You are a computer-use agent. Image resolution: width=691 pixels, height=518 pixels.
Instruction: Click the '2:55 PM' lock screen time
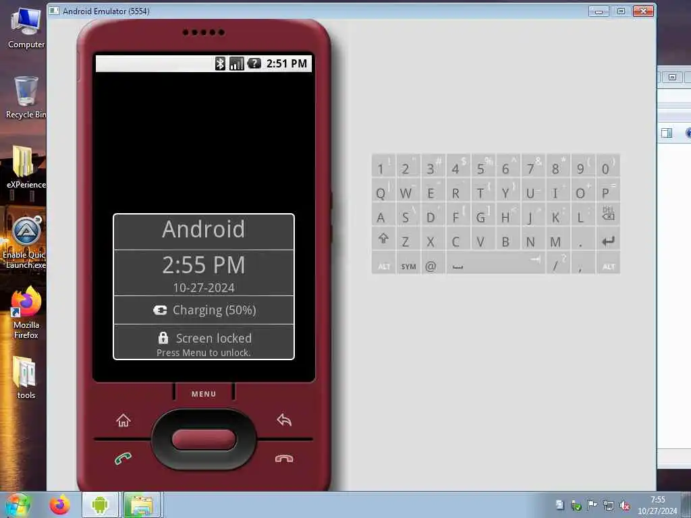(x=204, y=264)
